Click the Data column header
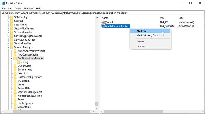Image resolution: width=205 pixels, height=114 pixels. pos(191,18)
